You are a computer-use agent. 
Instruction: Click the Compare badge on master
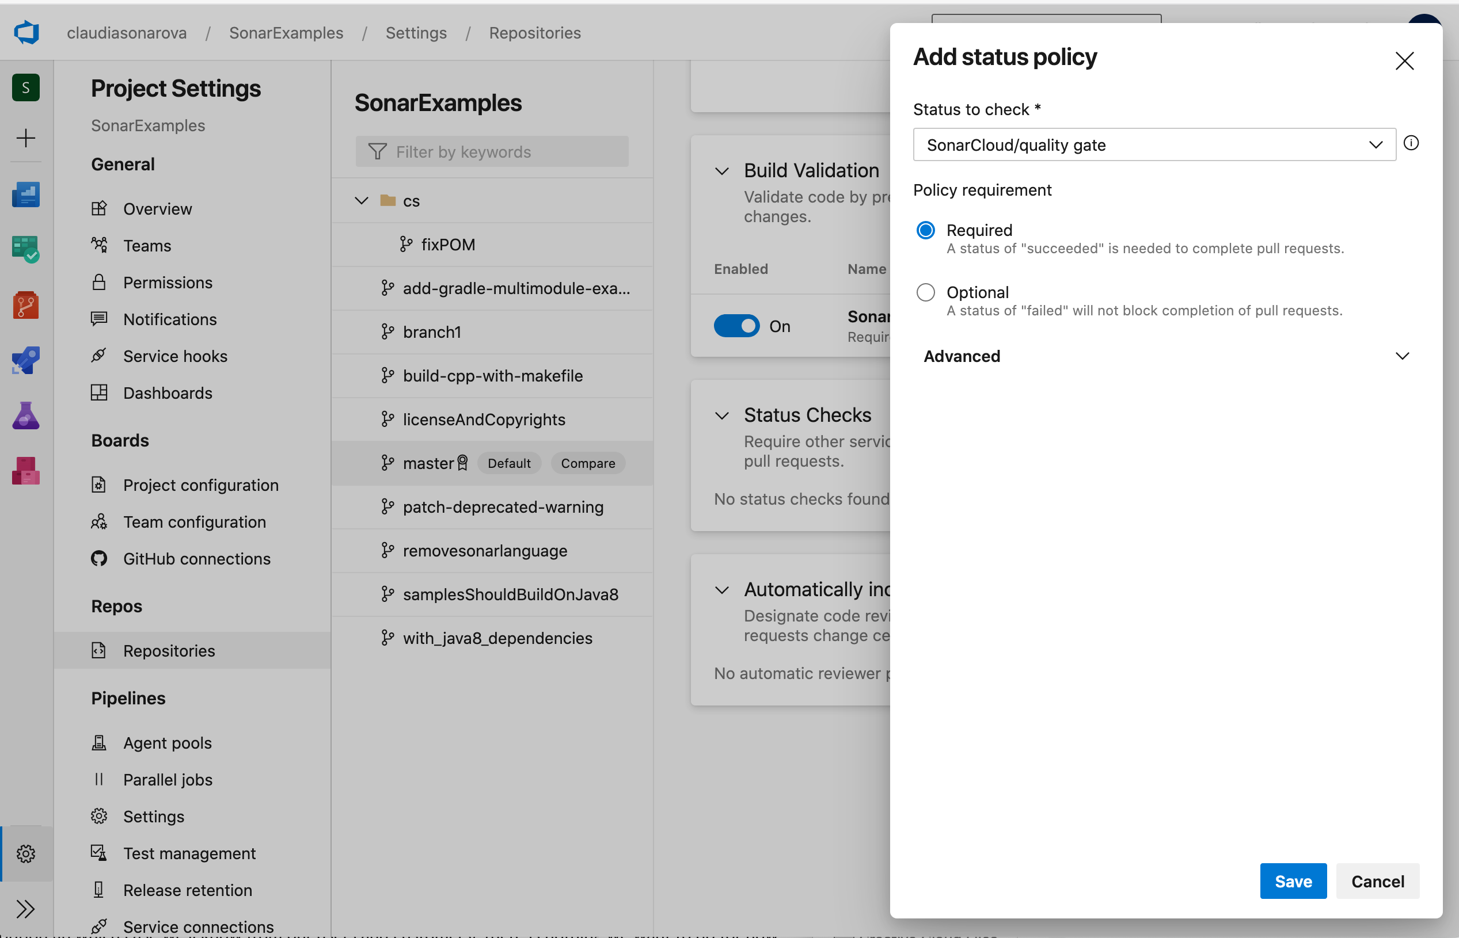[587, 463]
